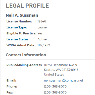95x95 pixels.
Task: Click the Fax number value
Action: pos(55,93)
